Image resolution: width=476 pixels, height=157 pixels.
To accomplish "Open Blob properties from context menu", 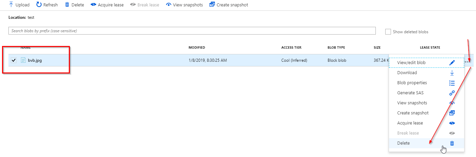I will (412, 83).
